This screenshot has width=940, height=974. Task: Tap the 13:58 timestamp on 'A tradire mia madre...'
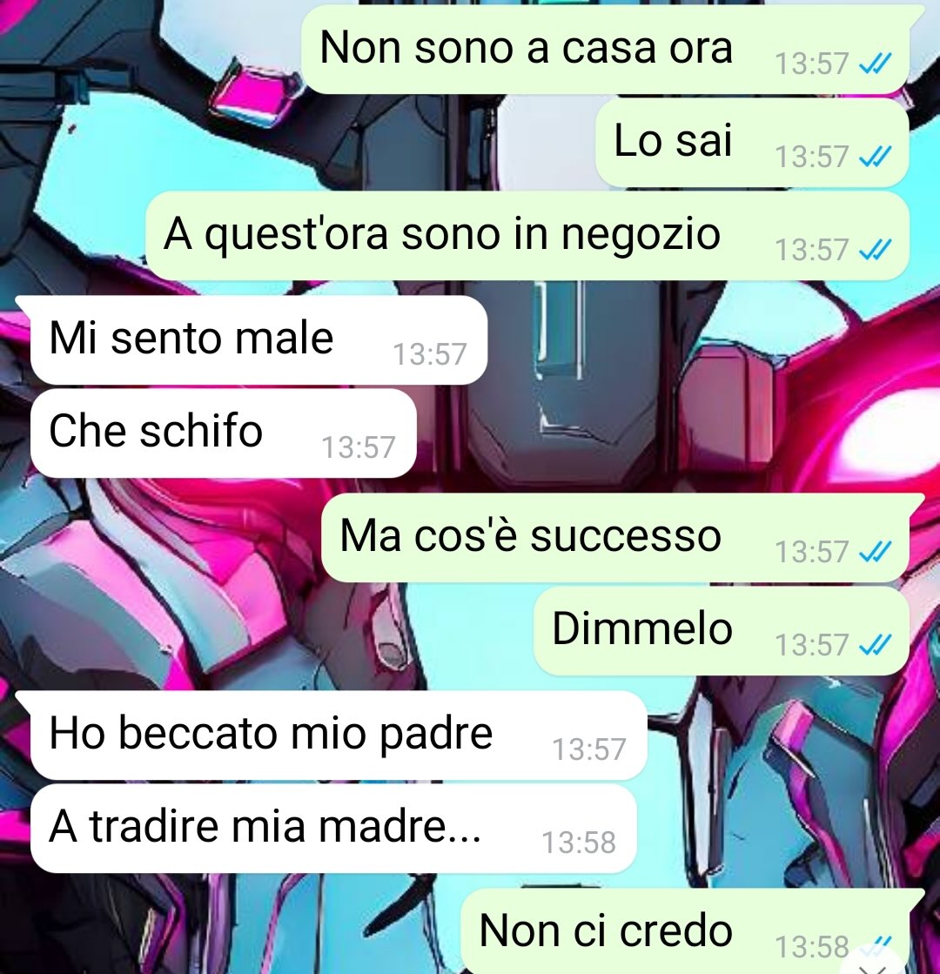click(x=579, y=843)
